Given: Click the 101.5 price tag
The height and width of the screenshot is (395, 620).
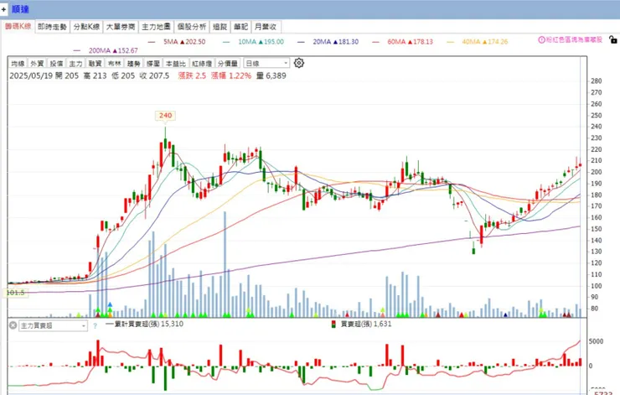Looking at the screenshot, I should 16,293.
